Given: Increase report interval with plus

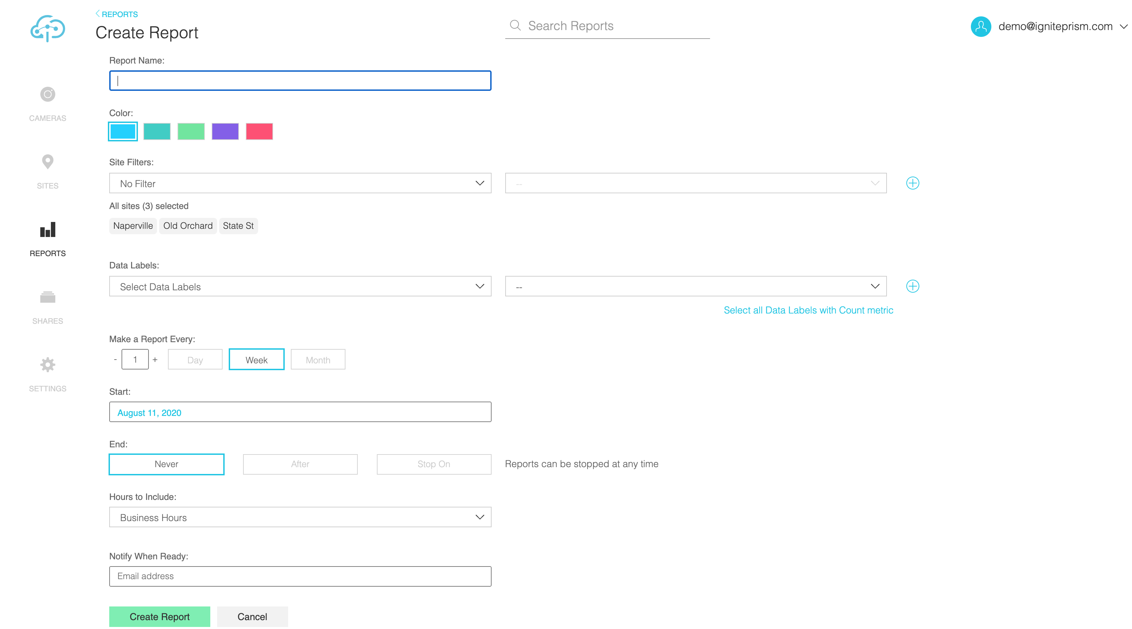Looking at the screenshot, I should click(x=155, y=360).
